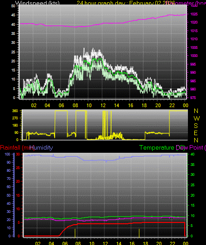The image size is (206, 245).
Task: Click the 70 value on blue humidity axis
Action: [9, 179]
